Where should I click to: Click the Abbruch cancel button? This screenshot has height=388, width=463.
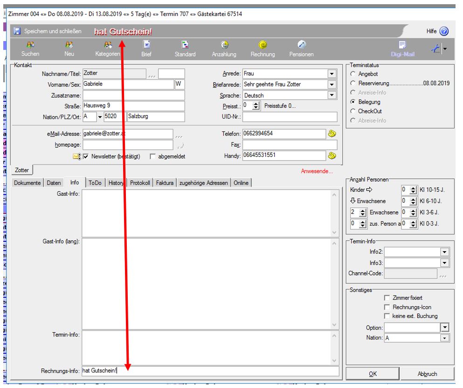(427, 374)
